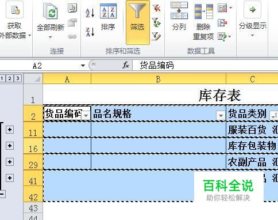Select row 41 header

[x=33, y=178]
